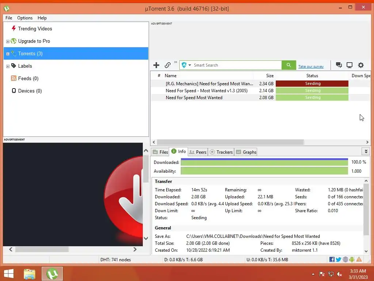Collapse the detail pane with double-chevron button
This screenshot has width=374, height=281.
[366, 151]
